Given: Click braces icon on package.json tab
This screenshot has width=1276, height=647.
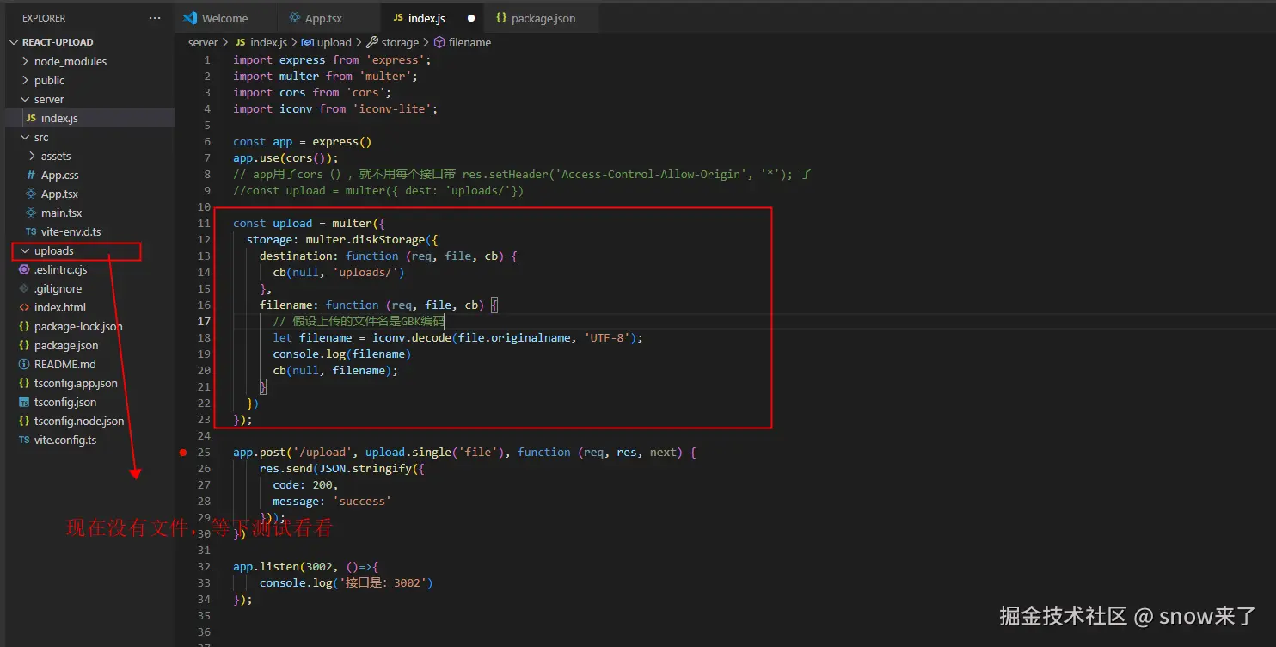Looking at the screenshot, I should coord(501,18).
